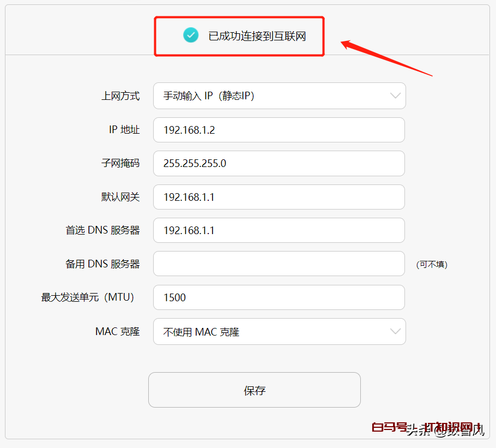The width and height of the screenshot is (496, 448).
Task: Click the 默认网关 label text
Action: 120,197
